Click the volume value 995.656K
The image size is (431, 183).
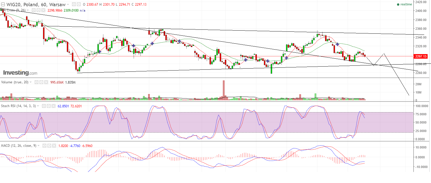point(57,82)
